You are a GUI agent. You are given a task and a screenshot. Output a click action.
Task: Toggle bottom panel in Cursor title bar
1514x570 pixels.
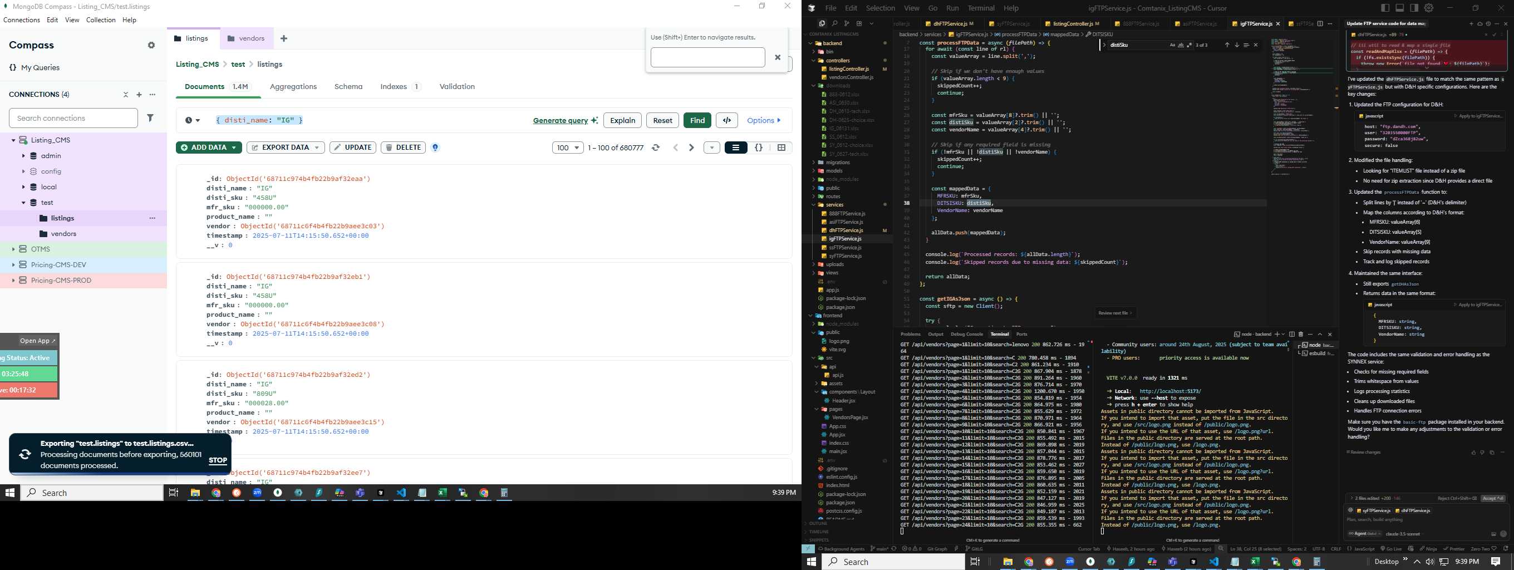(1399, 8)
